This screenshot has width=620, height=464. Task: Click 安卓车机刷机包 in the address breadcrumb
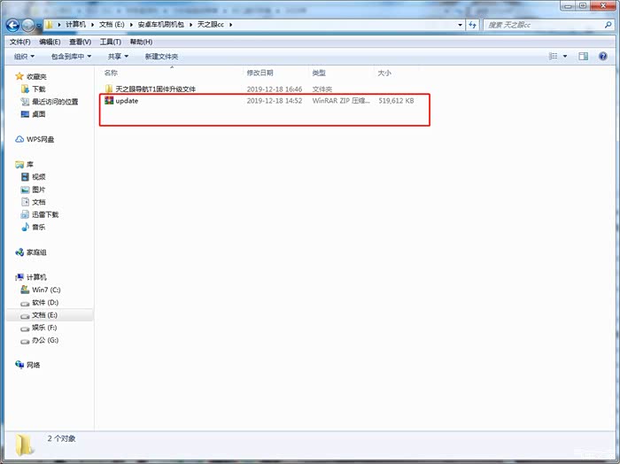click(160, 25)
